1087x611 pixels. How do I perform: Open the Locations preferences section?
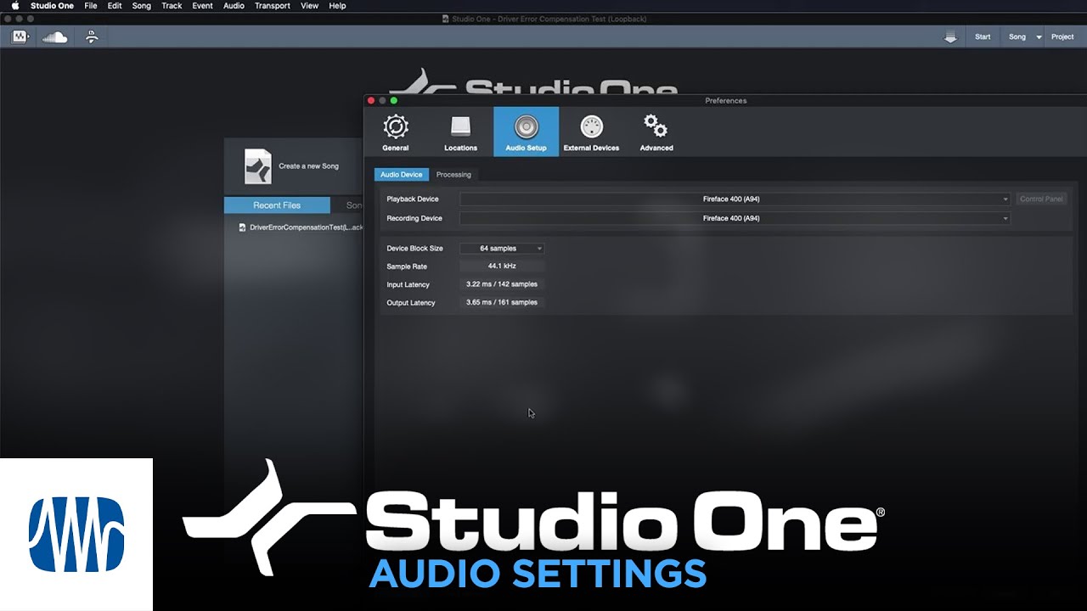(460, 132)
